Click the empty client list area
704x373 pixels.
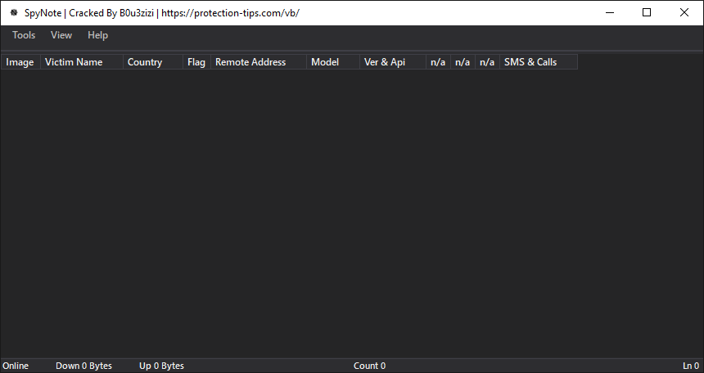point(352,213)
